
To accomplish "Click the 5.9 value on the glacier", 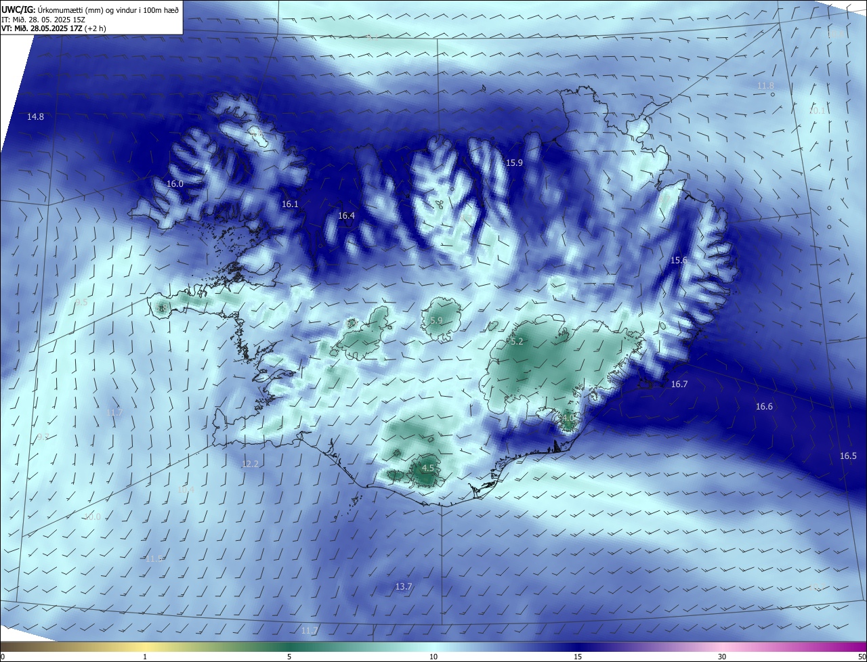I will (436, 321).
